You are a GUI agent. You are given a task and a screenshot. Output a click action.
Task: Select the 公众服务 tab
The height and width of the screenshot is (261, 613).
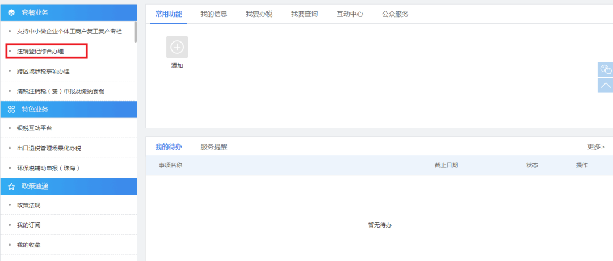395,14
